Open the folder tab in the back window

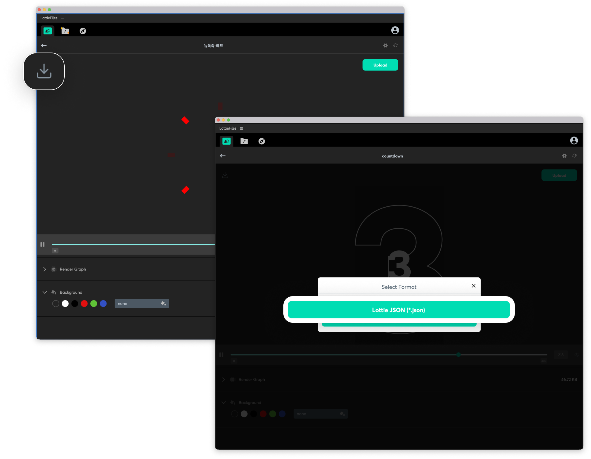point(65,31)
